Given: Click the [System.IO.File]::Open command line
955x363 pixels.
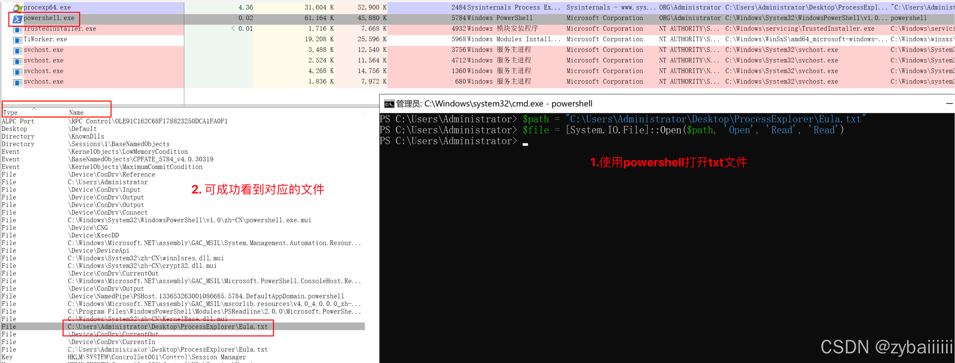Looking at the screenshot, I should pyautogui.click(x=612, y=130).
